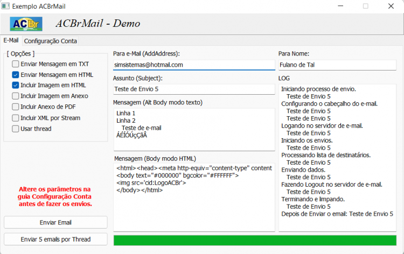
Task: Click the Enviar Email button
Action: pyautogui.click(x=55, y=222)
